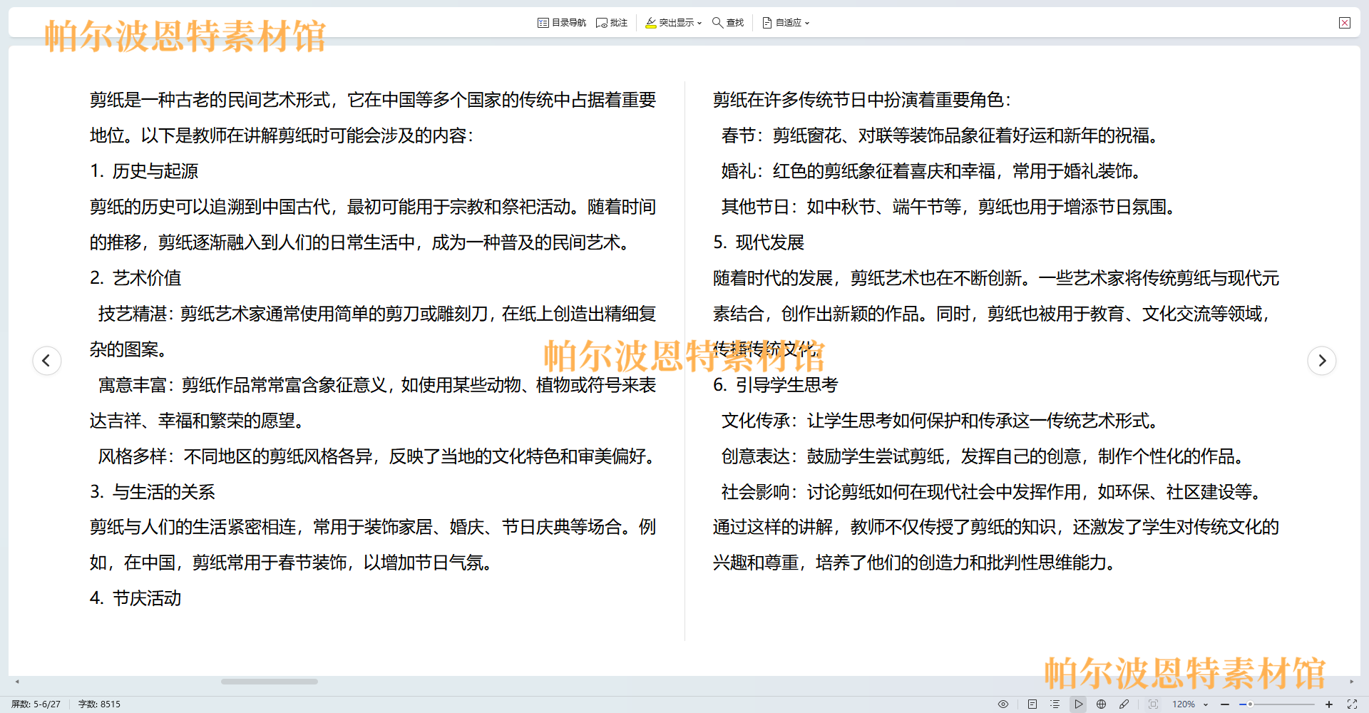
Task: Click the line starting with '创意表达：'
Action: coord(982,456)
